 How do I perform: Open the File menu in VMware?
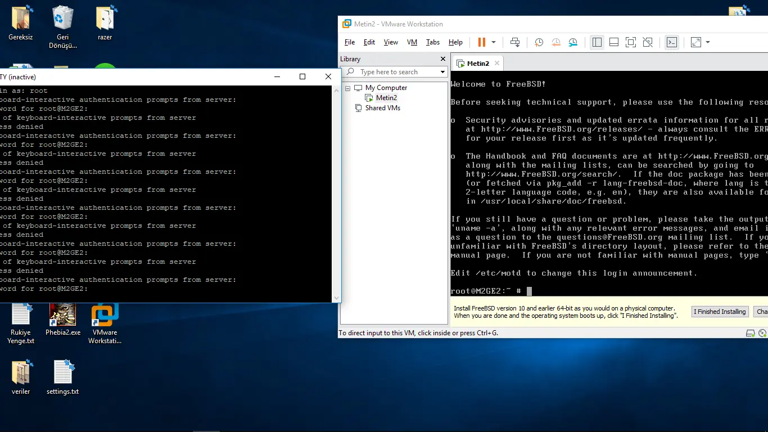350,42
